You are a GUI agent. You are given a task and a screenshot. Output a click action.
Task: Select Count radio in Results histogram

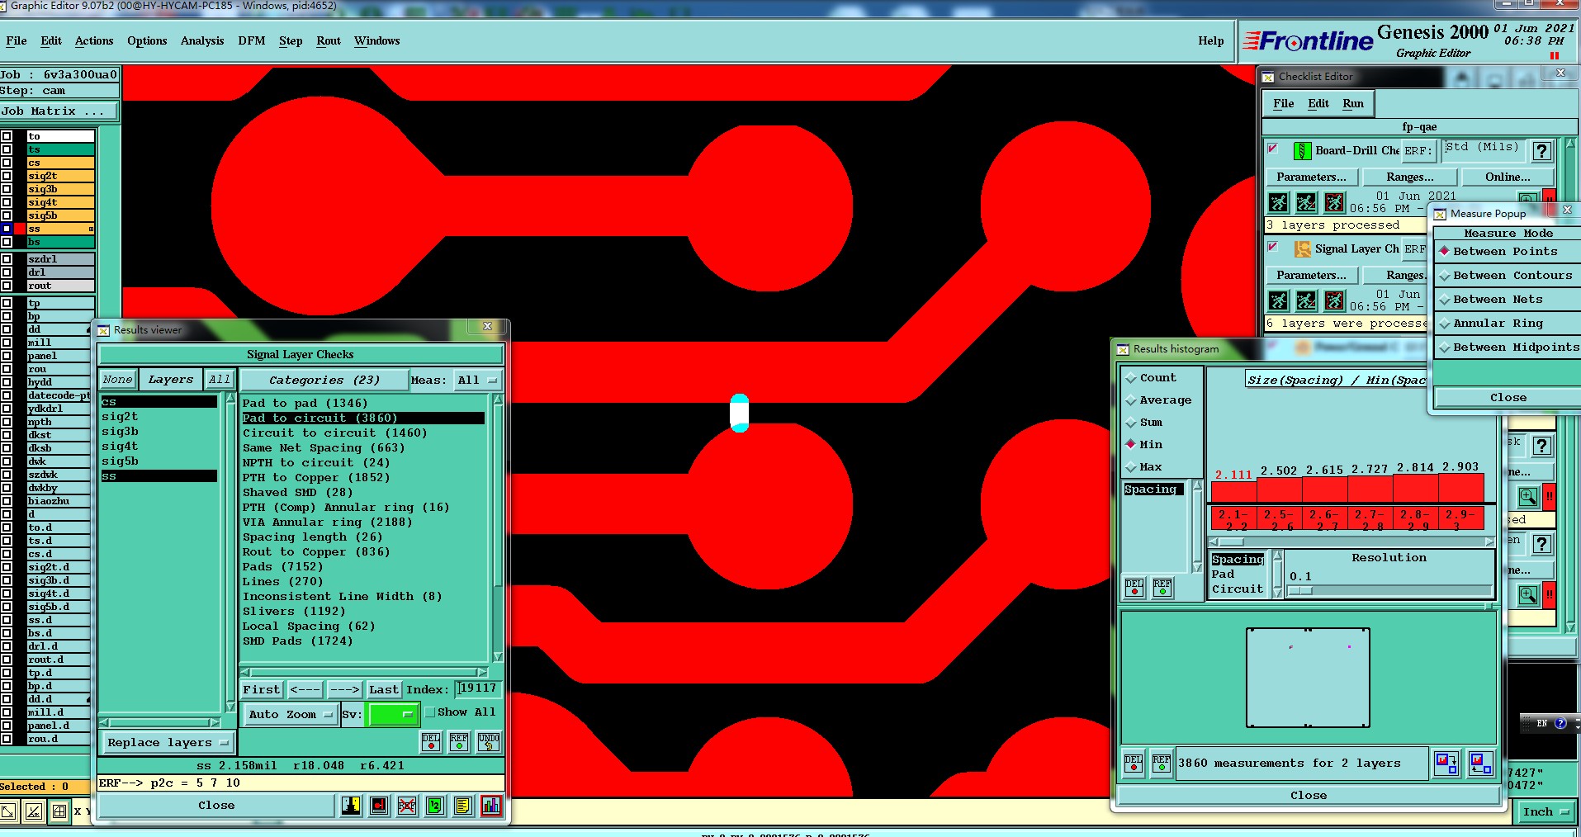pos(1131,378)
